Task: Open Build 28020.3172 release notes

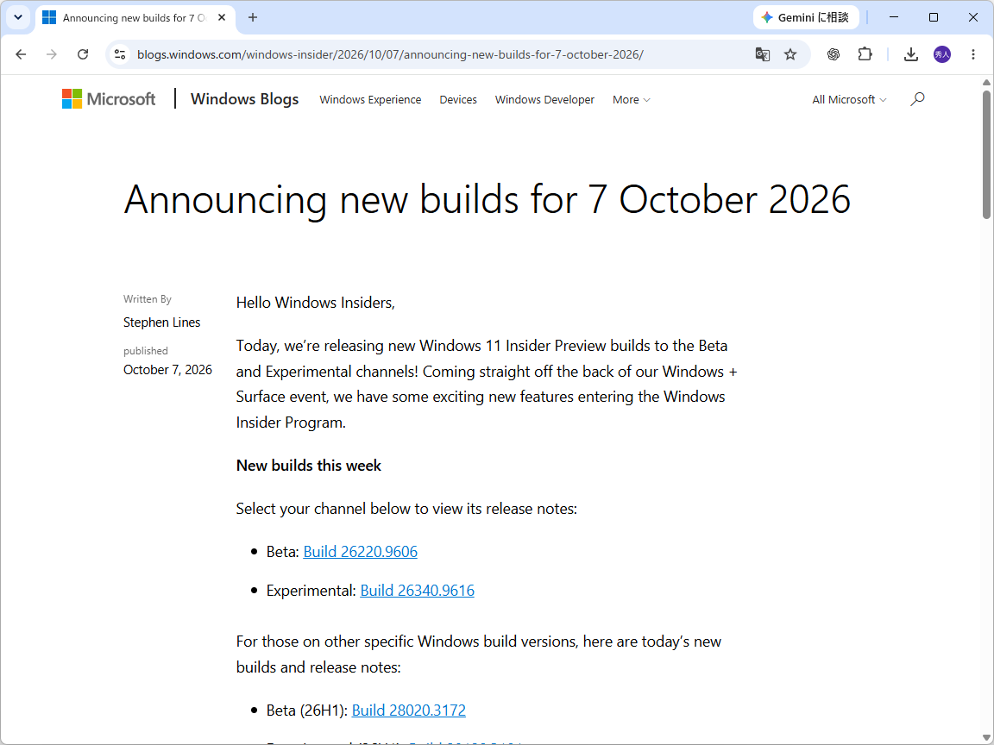Action: pos(409,711)
